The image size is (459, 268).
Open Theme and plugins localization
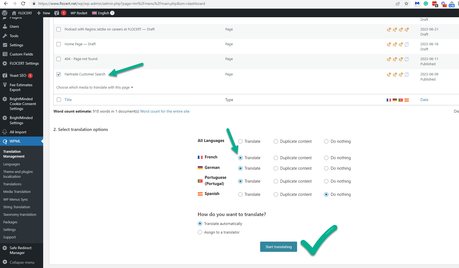pos(18,174)
